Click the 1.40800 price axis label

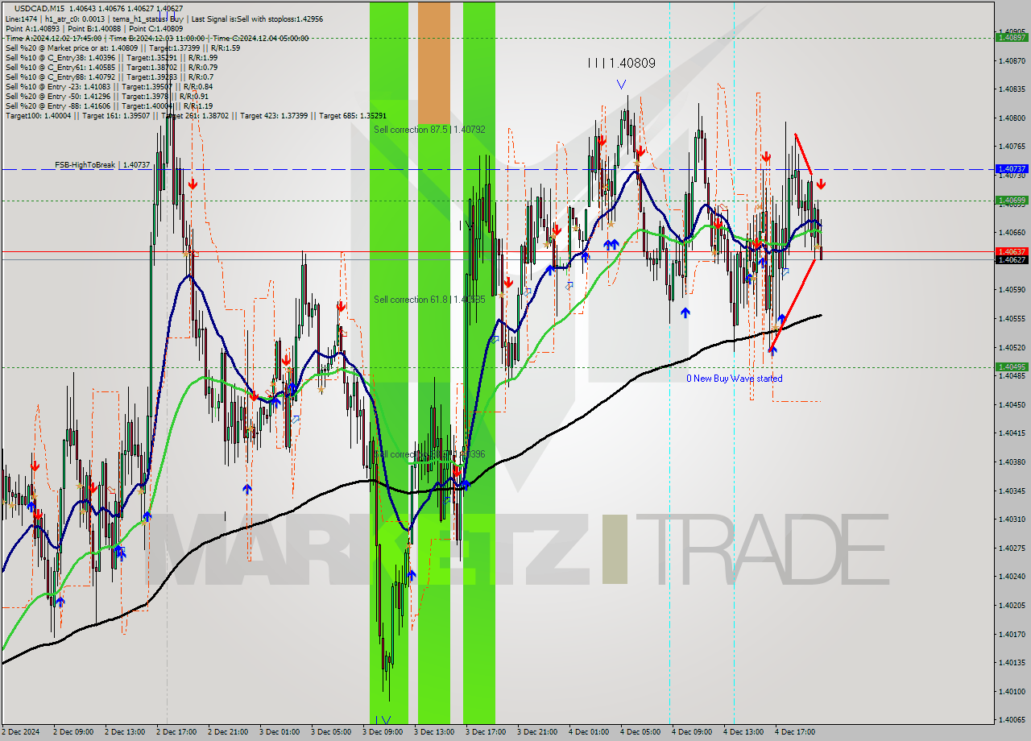click(1012, 118)
